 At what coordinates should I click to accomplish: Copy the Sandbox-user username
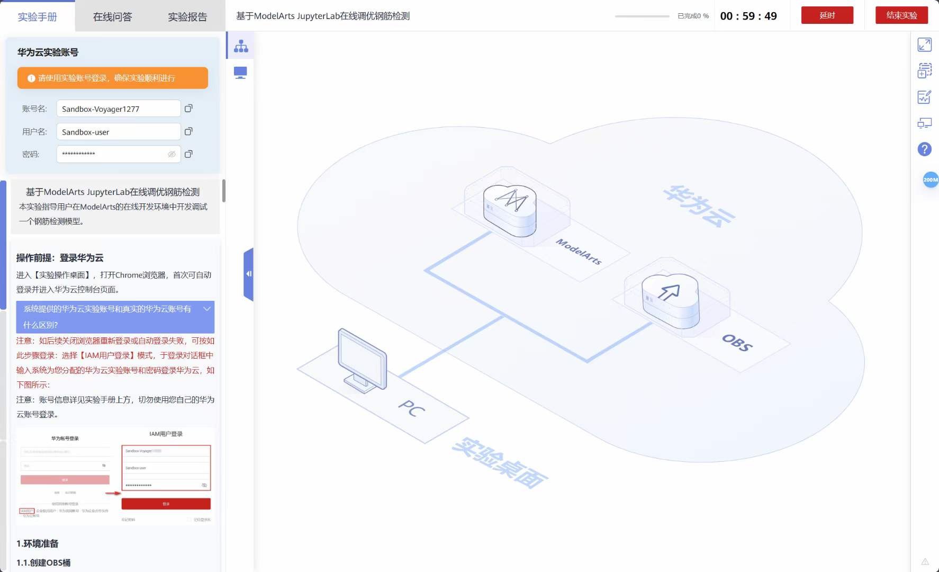[188, 132]
